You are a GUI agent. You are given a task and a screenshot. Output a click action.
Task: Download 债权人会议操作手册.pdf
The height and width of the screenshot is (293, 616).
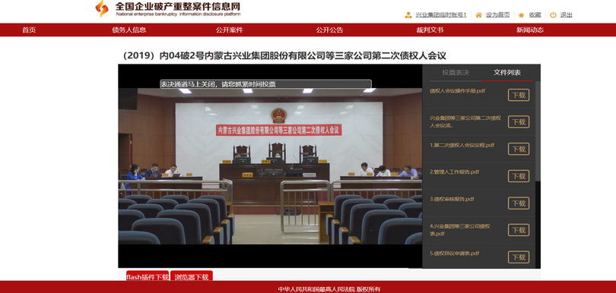[519, 95]
